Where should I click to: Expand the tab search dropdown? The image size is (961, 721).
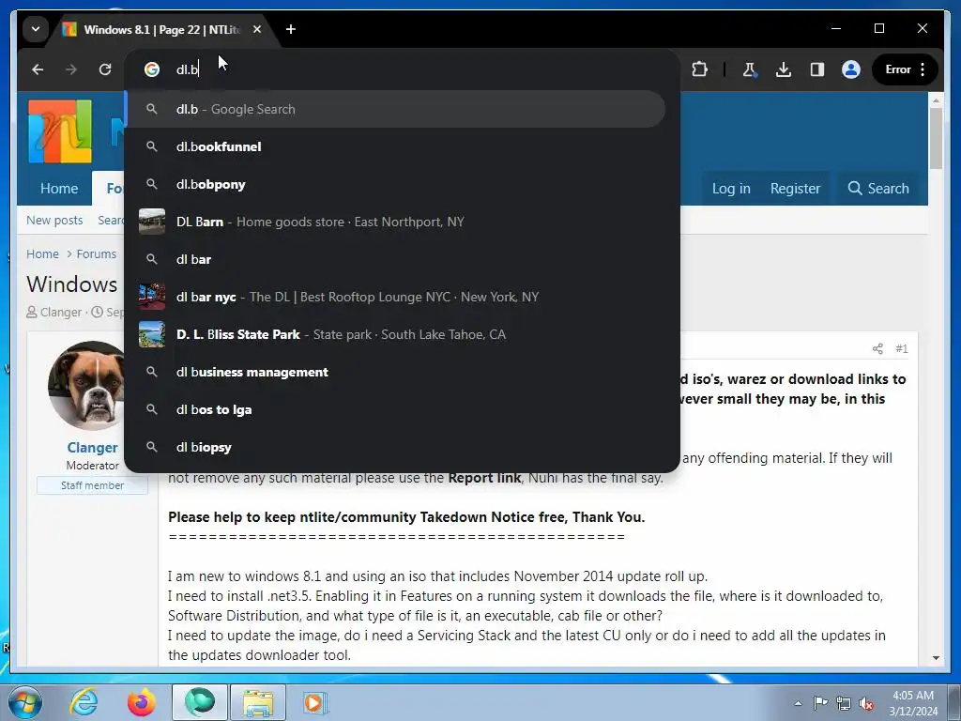tap(36, 29)
